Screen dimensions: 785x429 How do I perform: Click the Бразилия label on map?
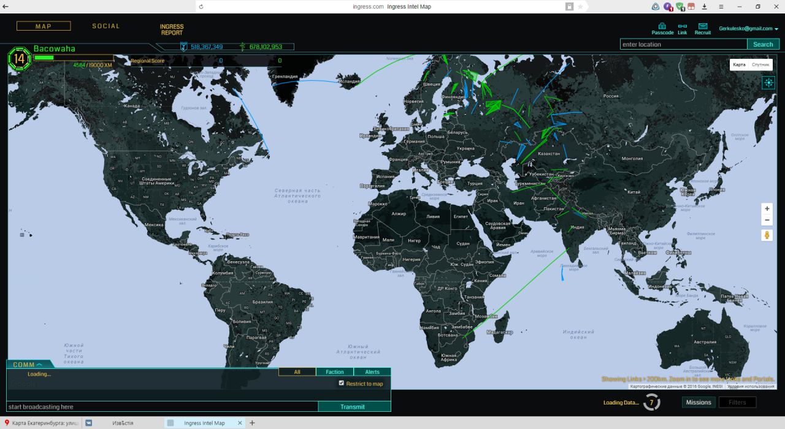pyautogui.click(x=262, y=302)
